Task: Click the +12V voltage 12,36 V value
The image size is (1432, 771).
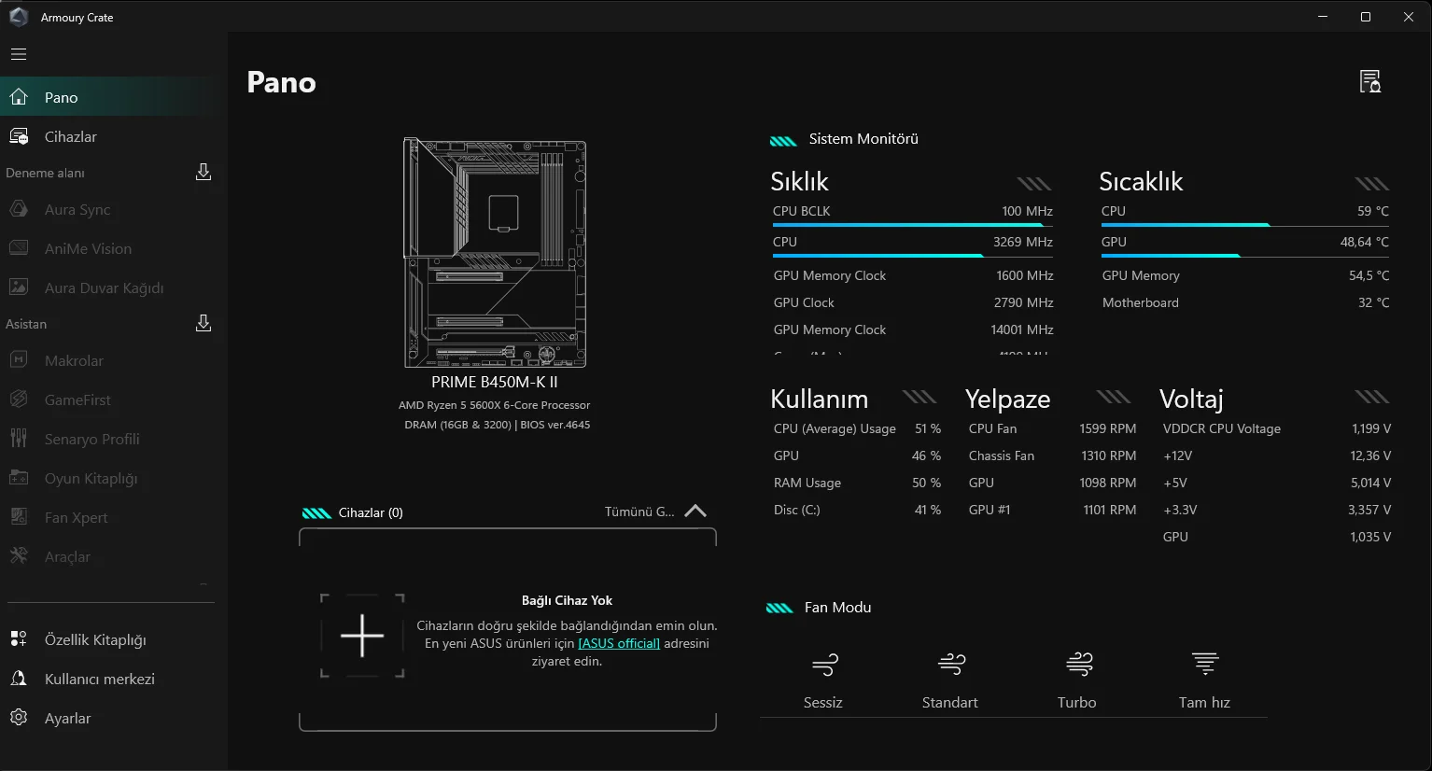Action: click(x=1370, y=456)
